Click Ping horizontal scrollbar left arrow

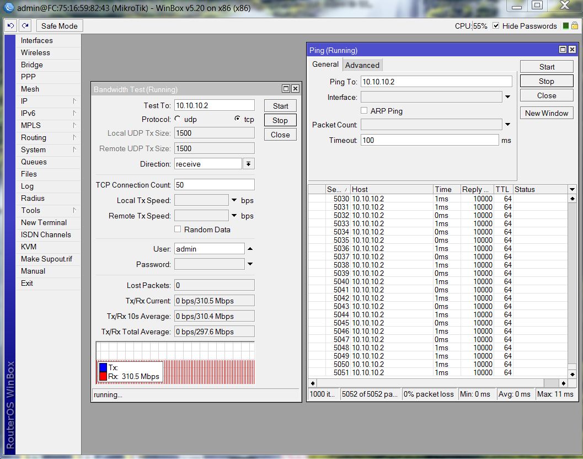[x=313, y=383]
